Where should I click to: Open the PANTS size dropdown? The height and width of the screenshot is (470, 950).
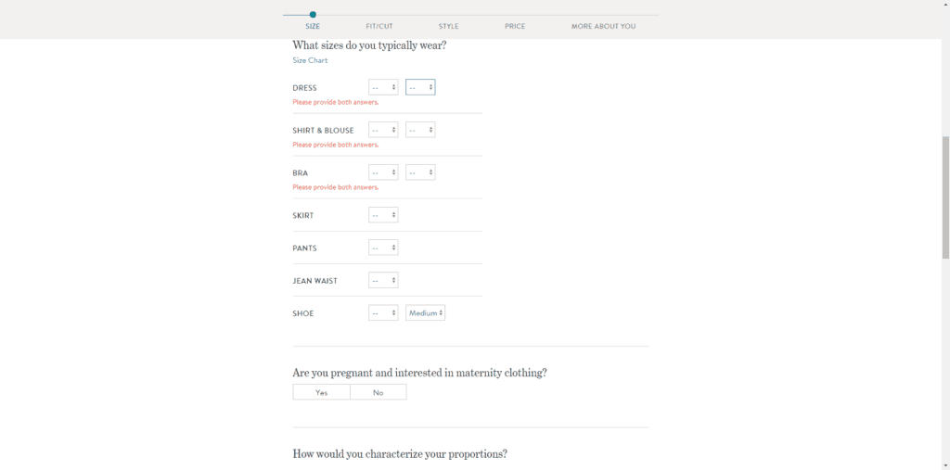click(383, 248)
